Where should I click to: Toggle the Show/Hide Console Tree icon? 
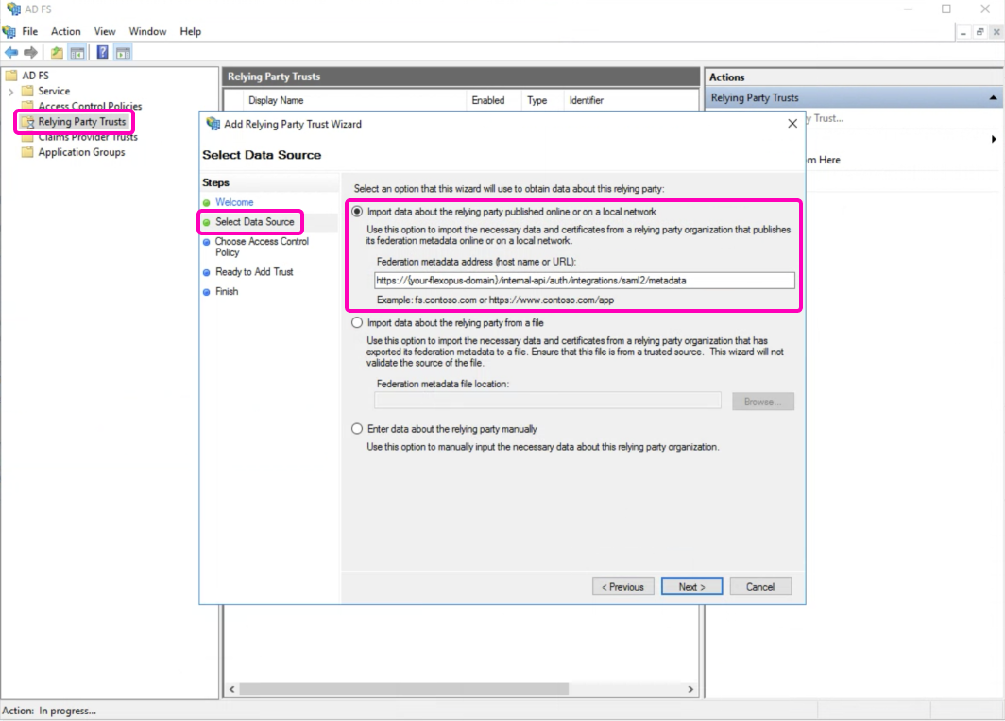(x=77, y=53)
